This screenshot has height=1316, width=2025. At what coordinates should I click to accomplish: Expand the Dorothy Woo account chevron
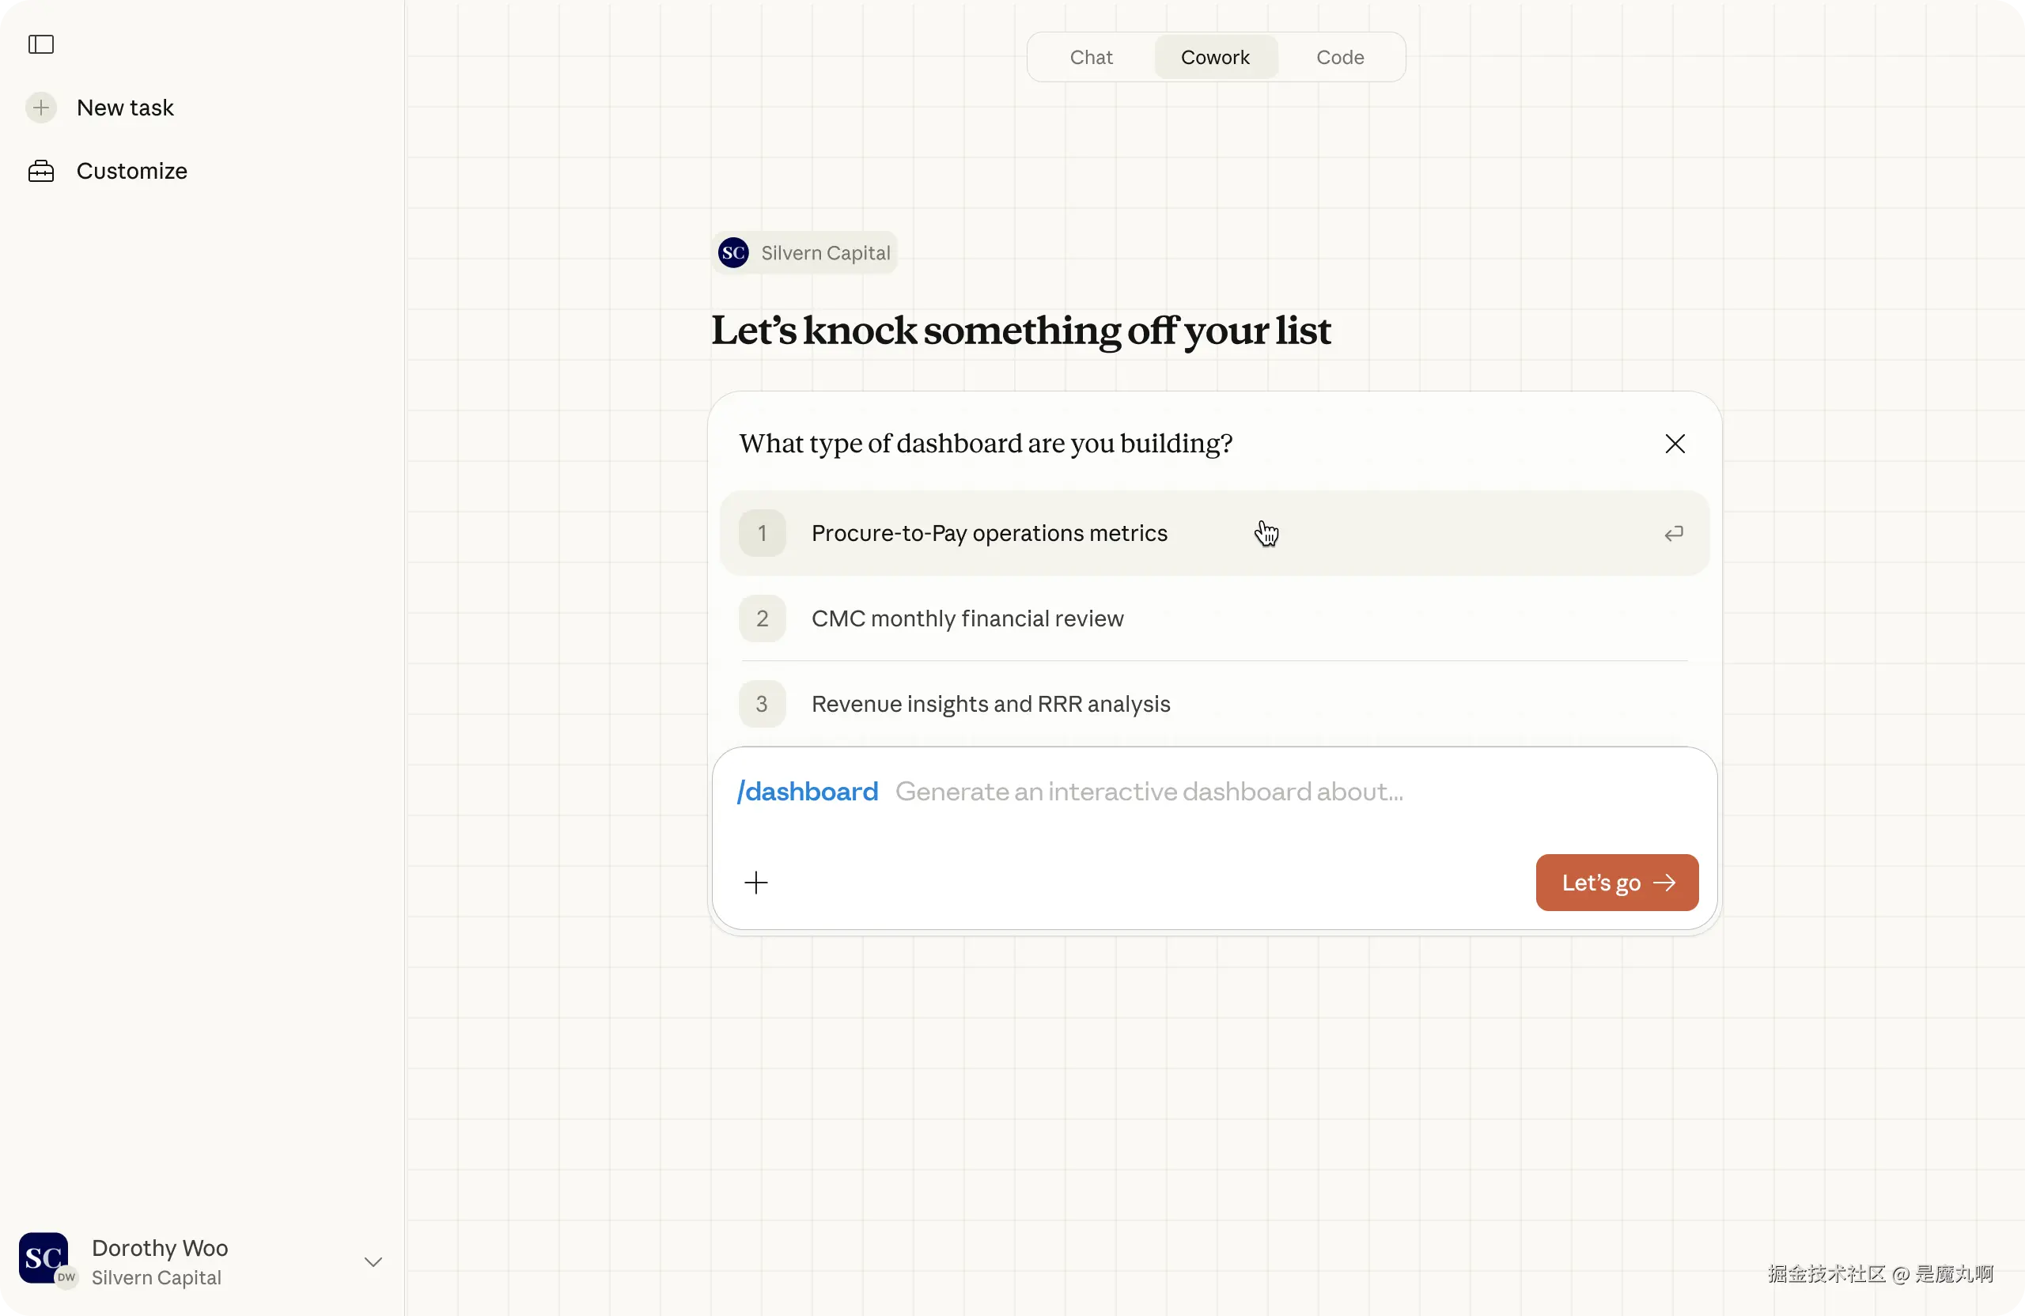373,1261
